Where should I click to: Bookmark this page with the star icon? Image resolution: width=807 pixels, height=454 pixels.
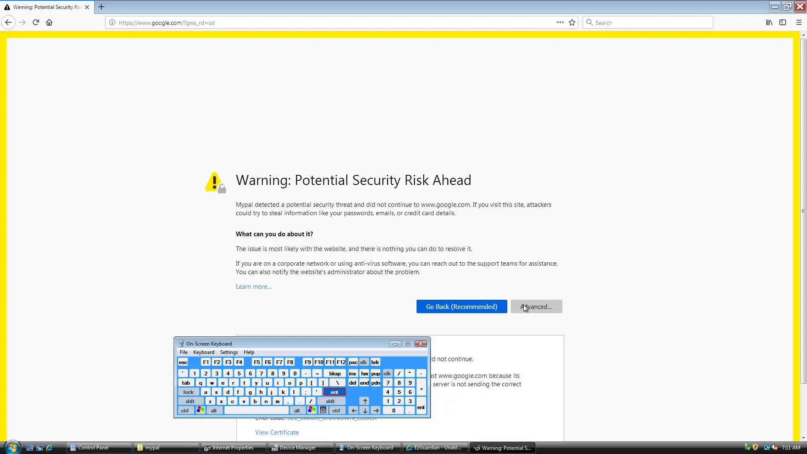(x=572, y=22)
